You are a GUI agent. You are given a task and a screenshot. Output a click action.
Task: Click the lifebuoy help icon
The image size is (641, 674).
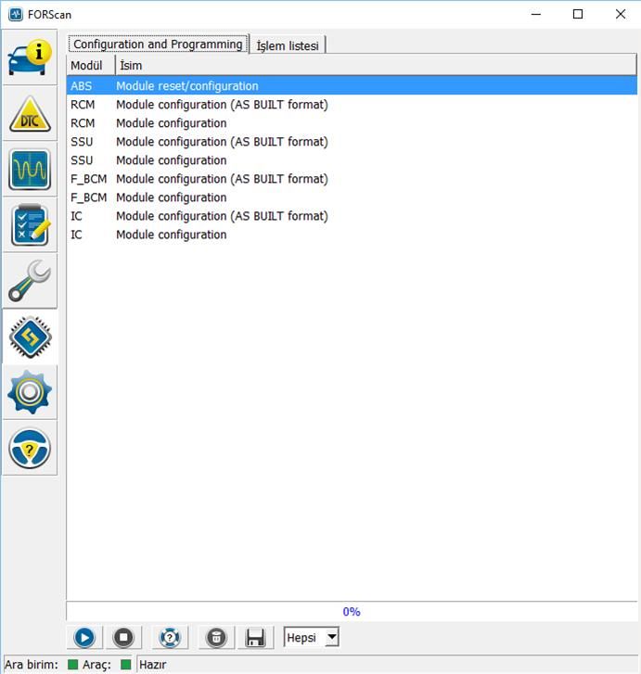[x=170, y=637]
